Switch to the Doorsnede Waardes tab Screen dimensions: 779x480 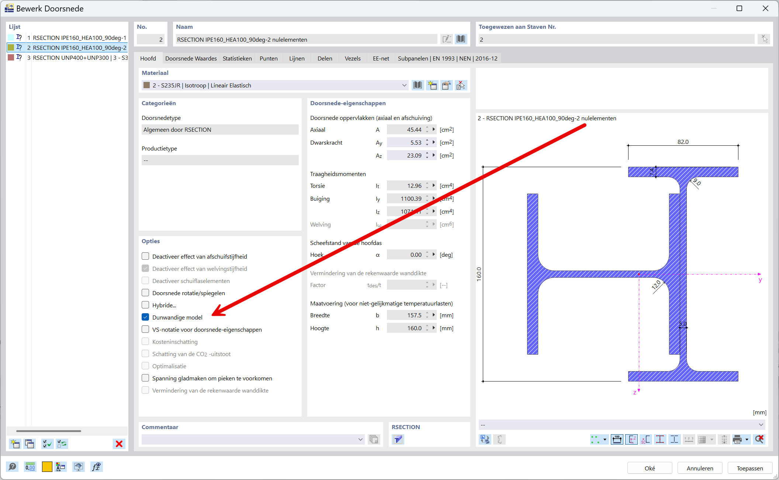[191, 58]
